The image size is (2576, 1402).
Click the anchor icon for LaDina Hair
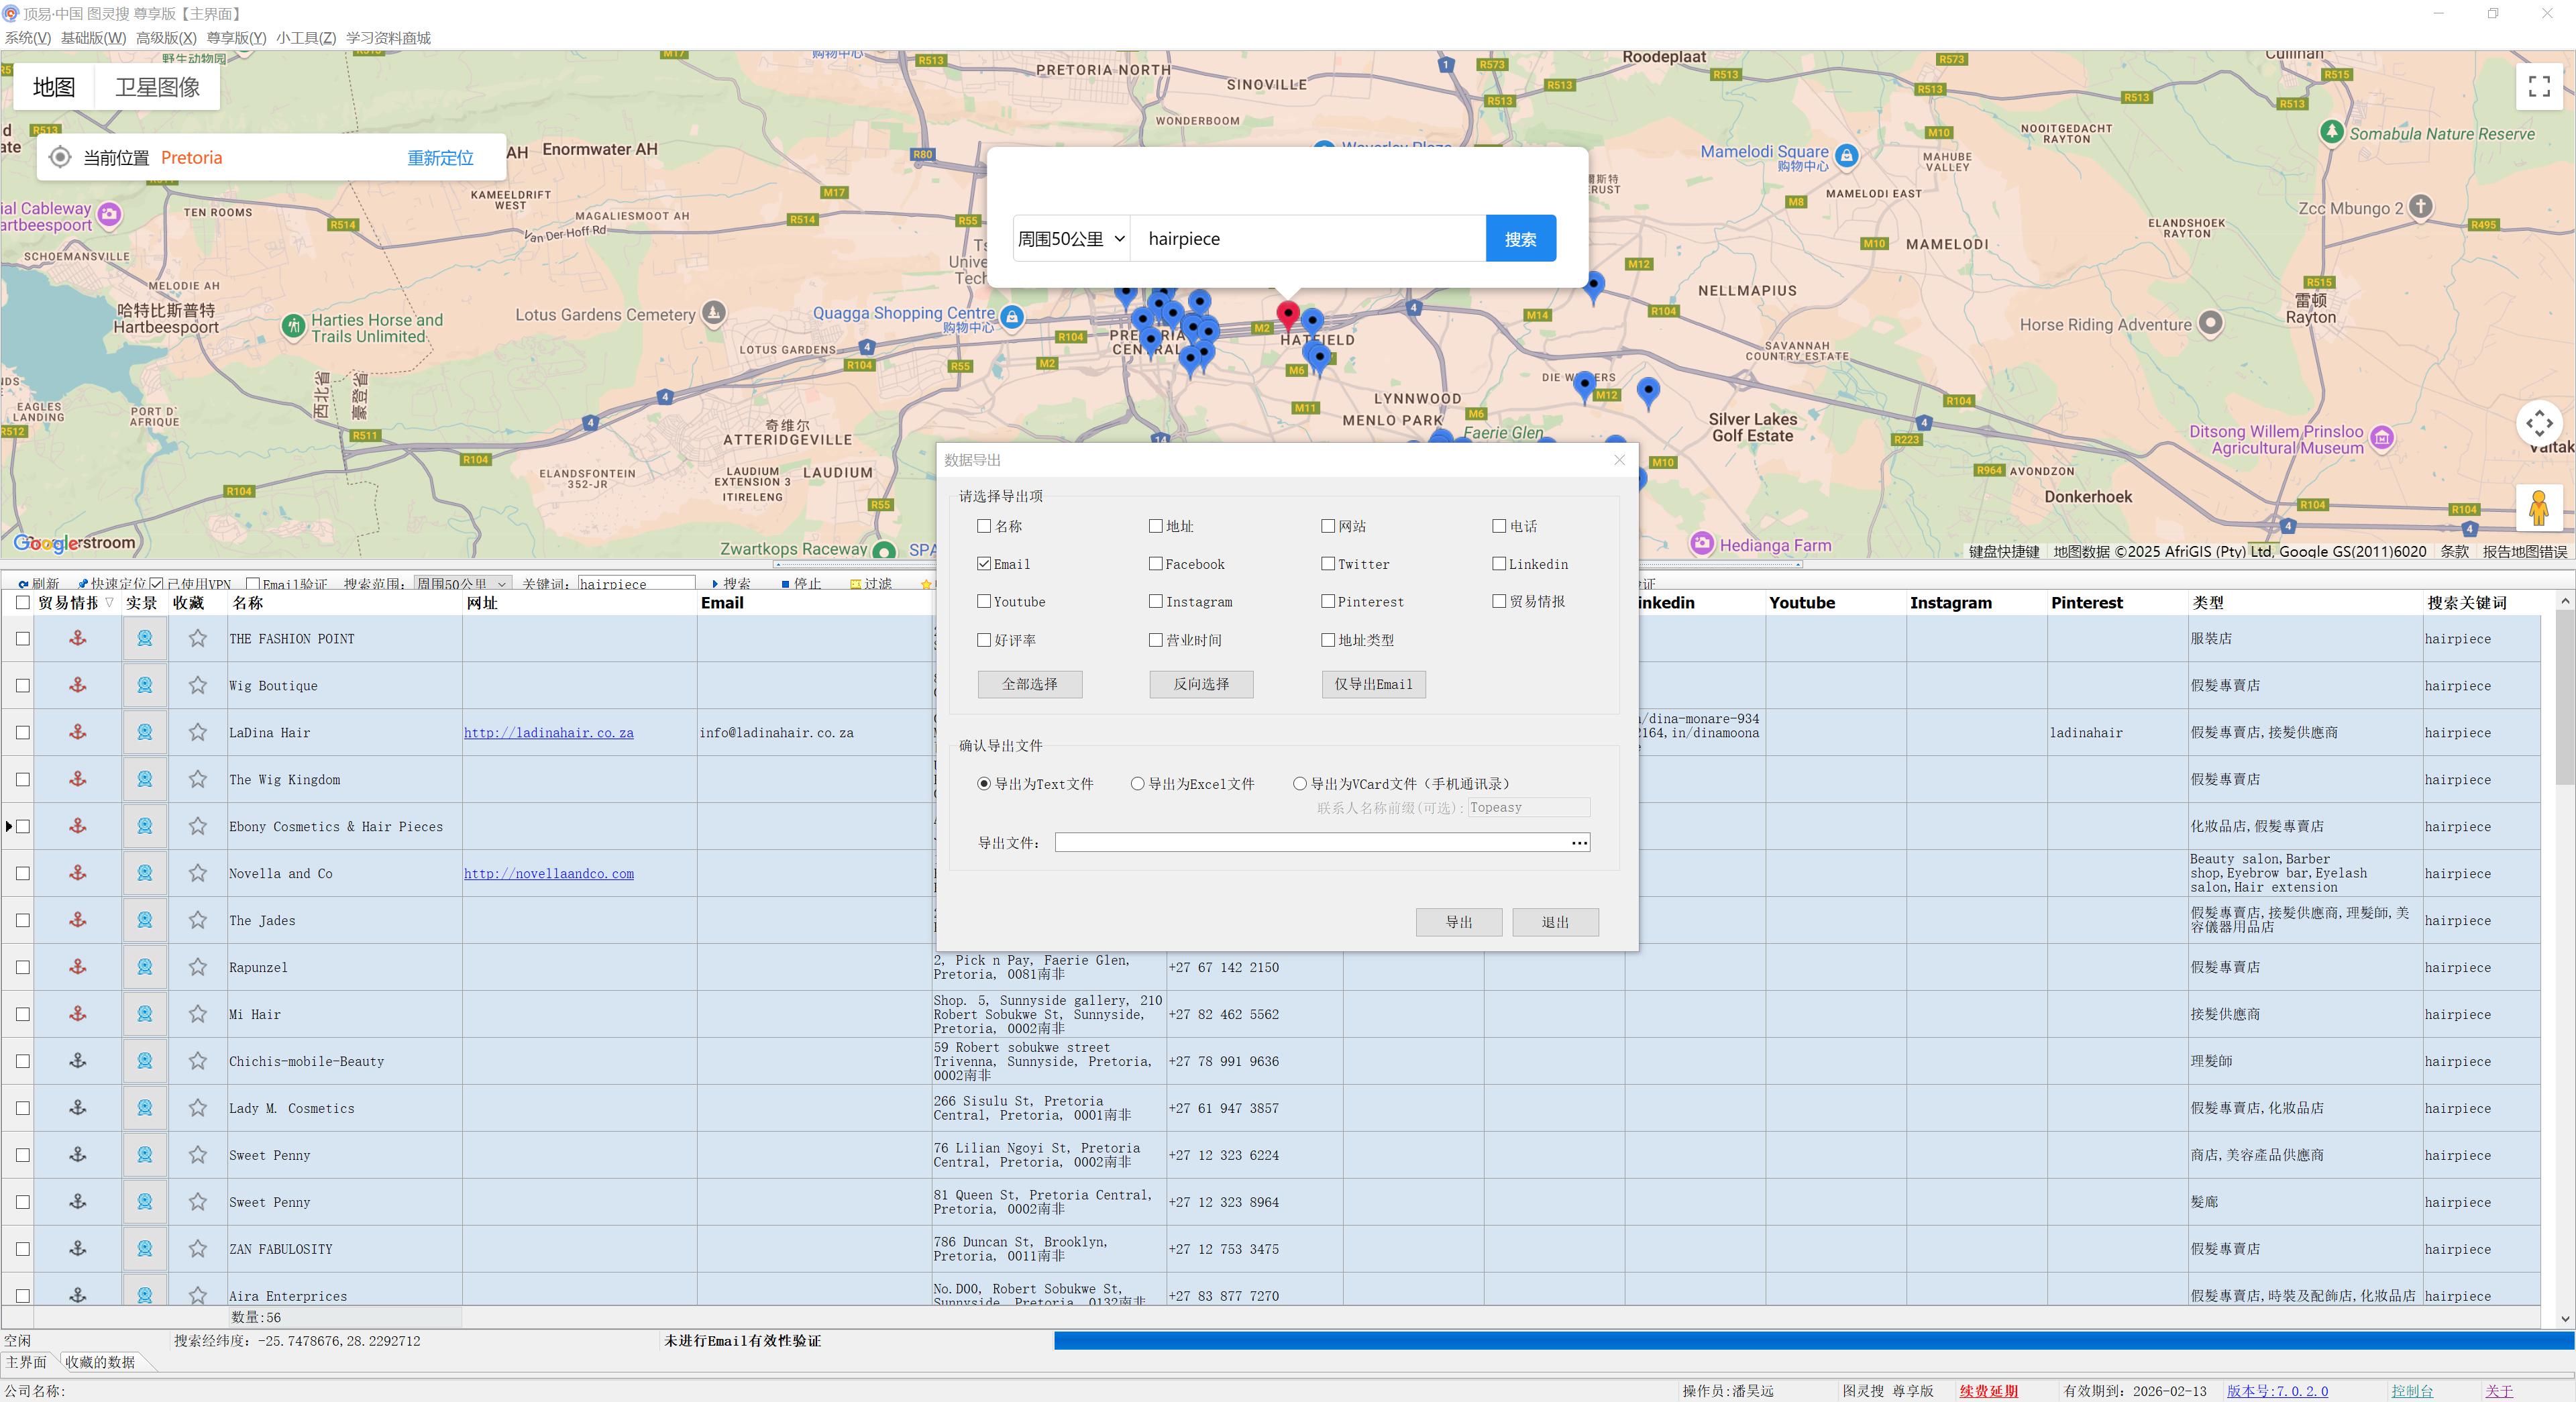(x=77, y=732)
